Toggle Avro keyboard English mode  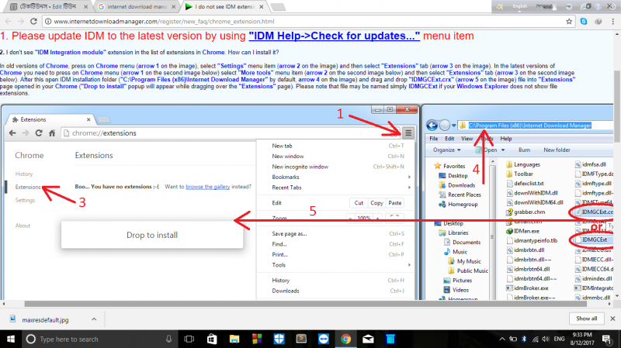(520, 6)
